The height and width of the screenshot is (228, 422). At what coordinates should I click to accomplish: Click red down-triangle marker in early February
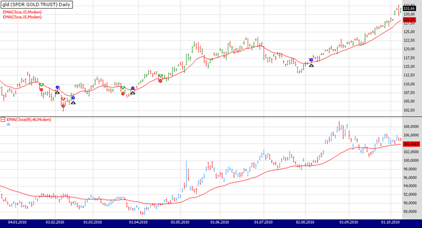pos(63,99)
